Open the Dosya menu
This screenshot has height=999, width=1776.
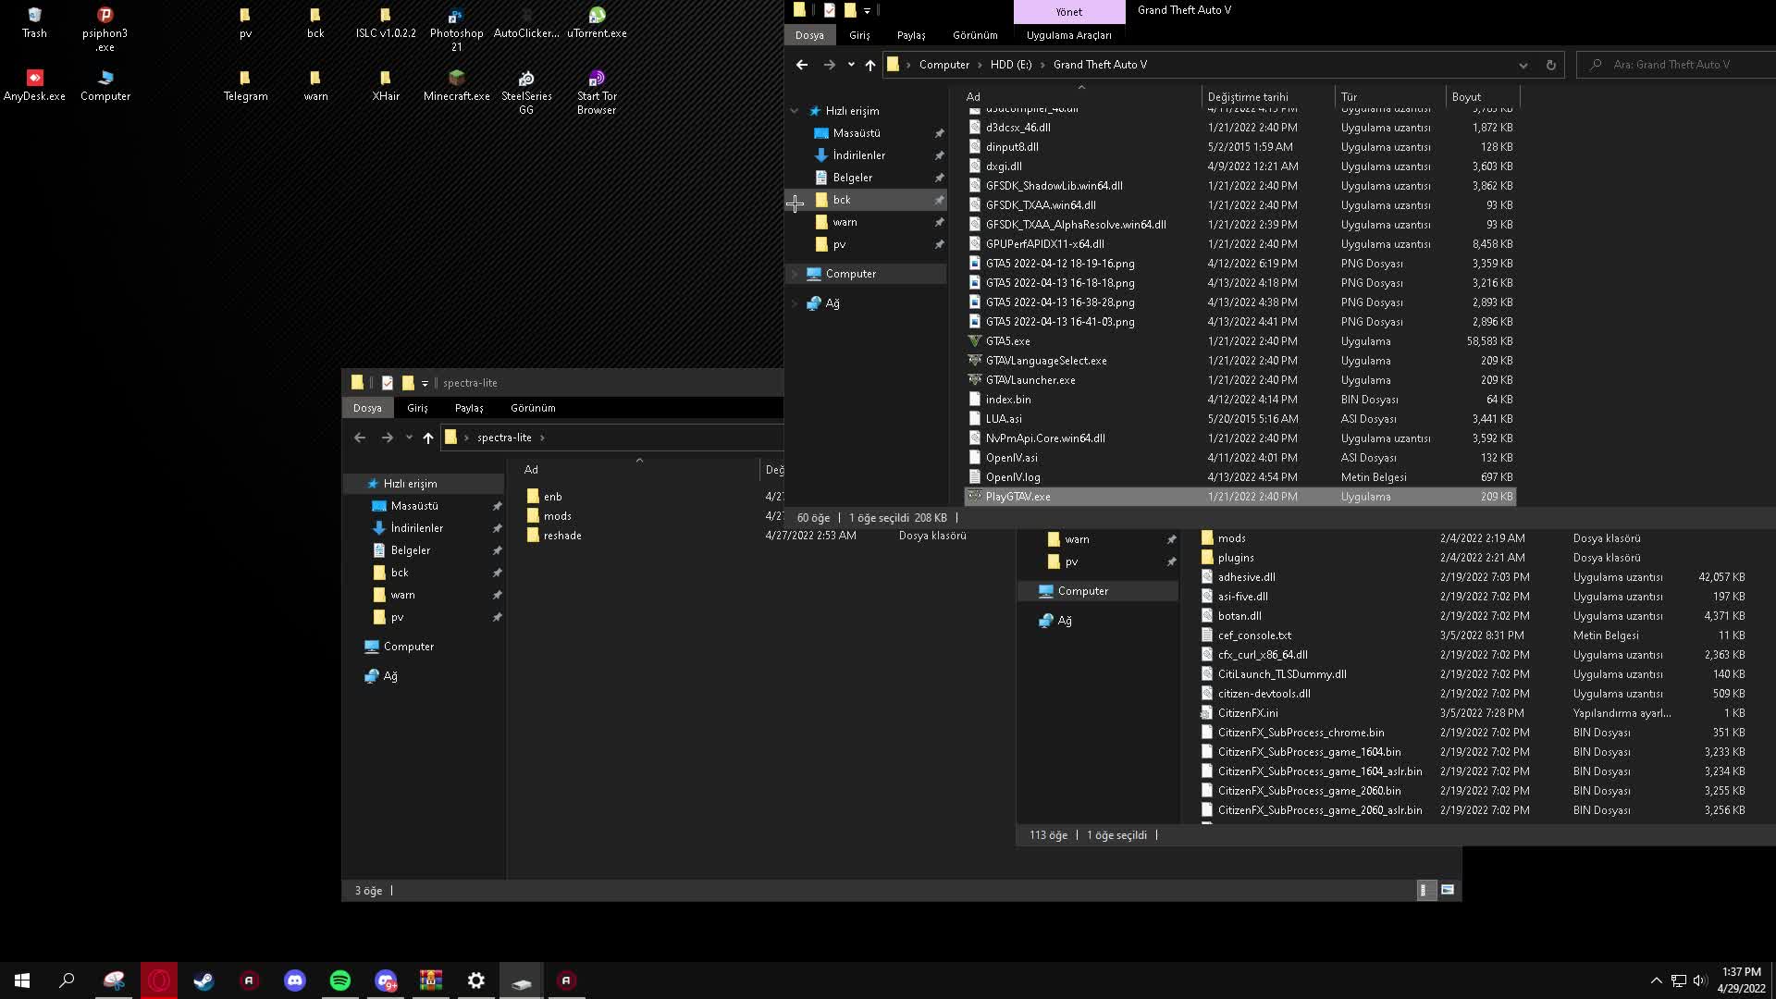click(x=810, y=34)
